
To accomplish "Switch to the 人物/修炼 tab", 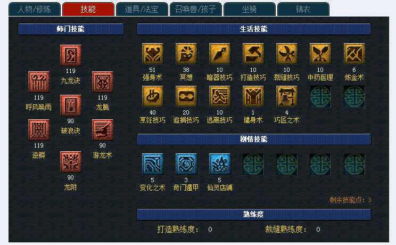I will click(35, 10).
